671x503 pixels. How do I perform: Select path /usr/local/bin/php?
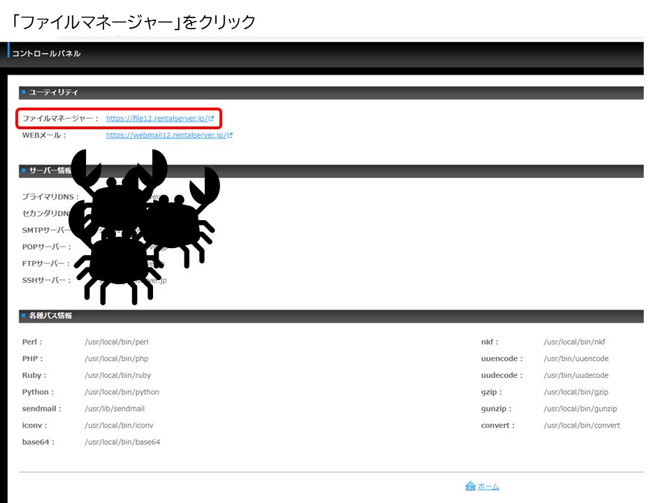coord(117,358)
